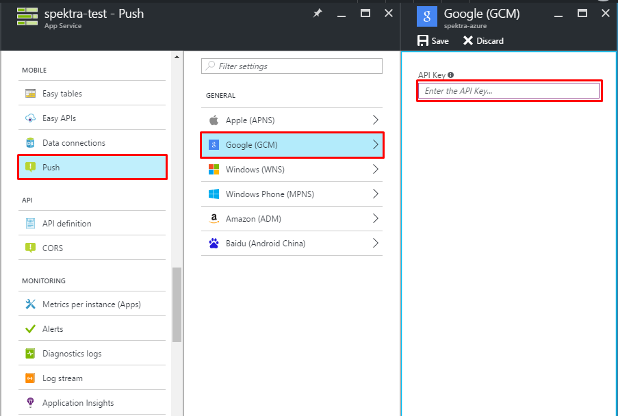Image resolution: width=618 pixels, height=416 pixels.
Task: Click the API definition document icon
Action: (30, 223)
